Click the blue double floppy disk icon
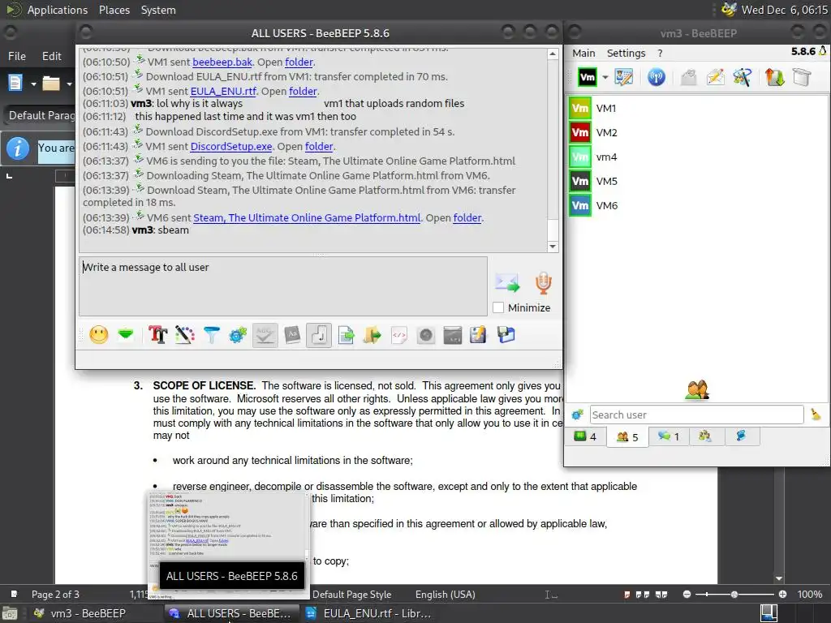The image size is (831, 623). coord(506,335)
